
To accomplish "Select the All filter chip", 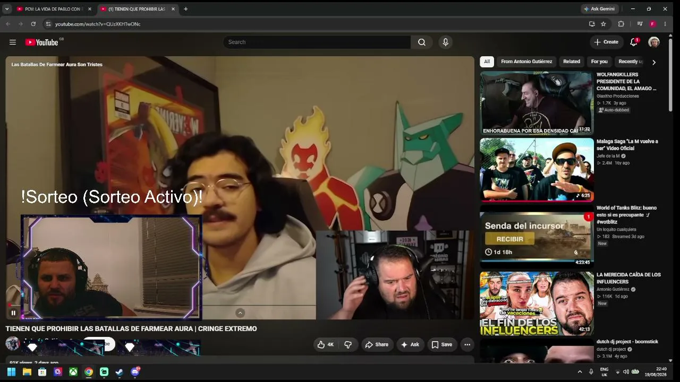I will click(487, 62).
